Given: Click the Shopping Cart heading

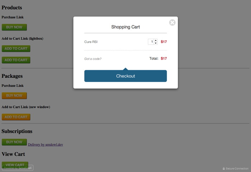Looking at the screenshot, I should (x=126, y=27).
